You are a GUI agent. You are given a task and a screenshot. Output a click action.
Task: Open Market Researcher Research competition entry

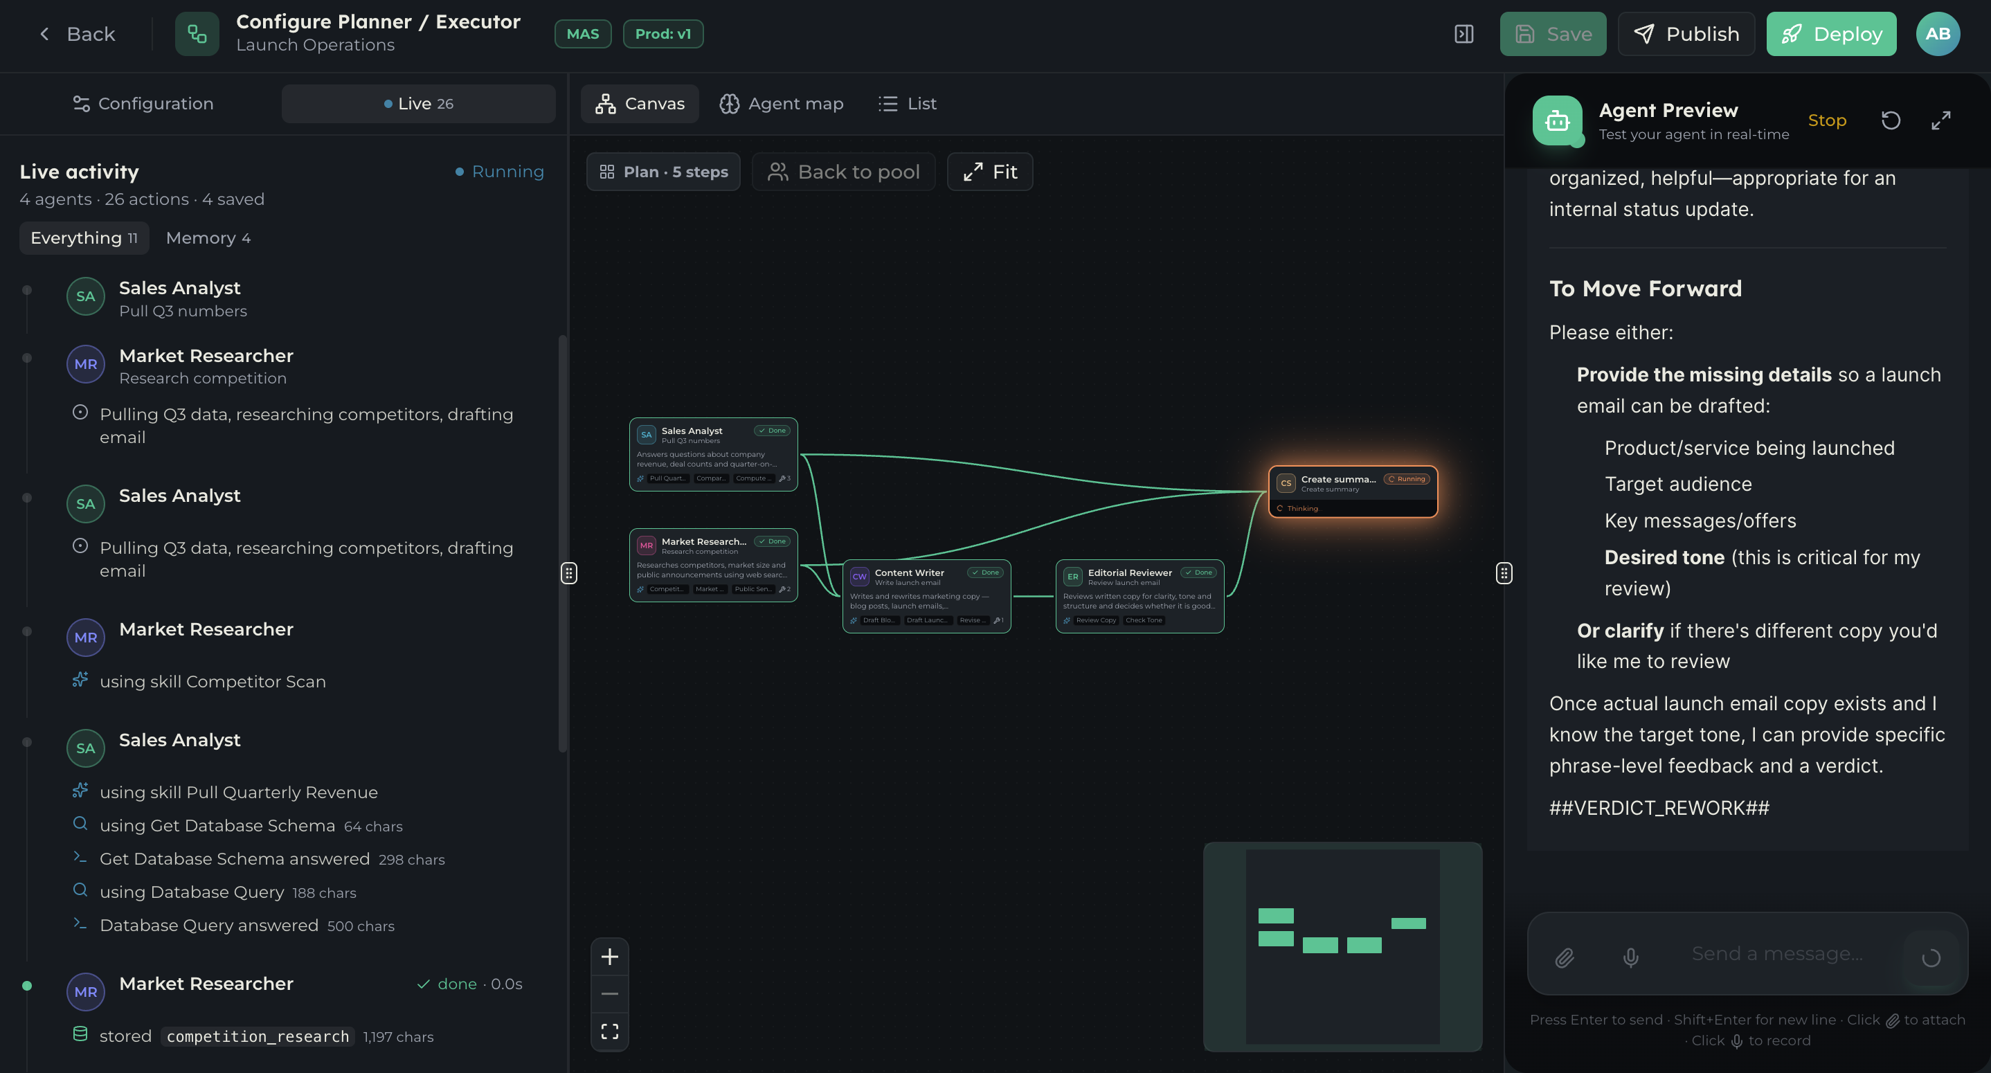(x=294, y=366)
